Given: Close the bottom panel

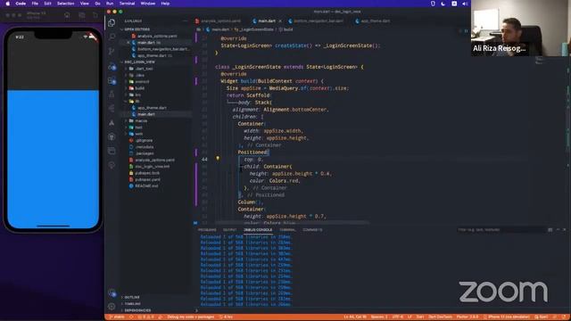Looking at the screenshot, I should tap(565, 230).
